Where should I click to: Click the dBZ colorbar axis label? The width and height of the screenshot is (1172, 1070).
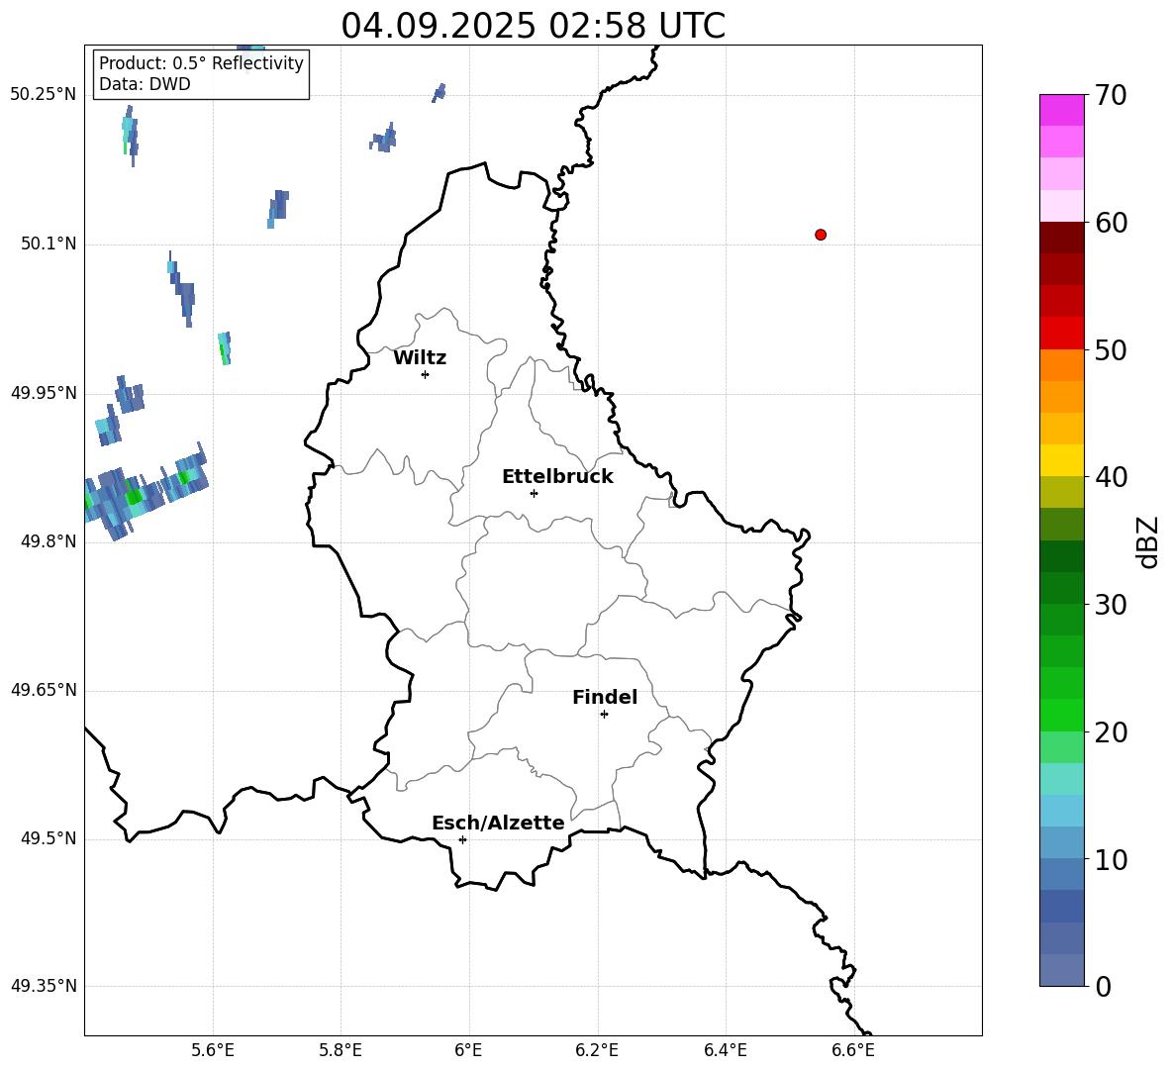pos(1146,541)
